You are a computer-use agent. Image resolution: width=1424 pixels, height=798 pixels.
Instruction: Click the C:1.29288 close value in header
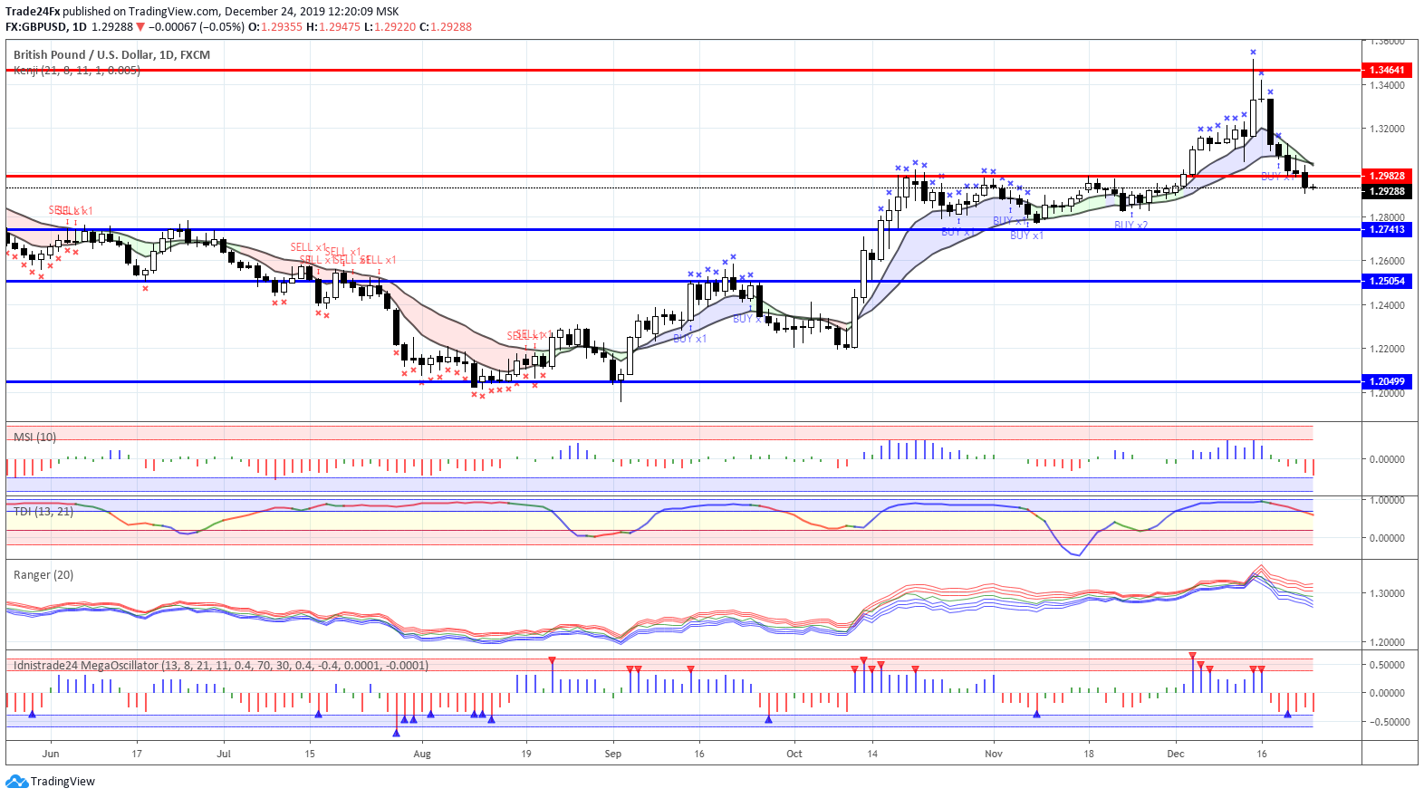click(446, 26)
